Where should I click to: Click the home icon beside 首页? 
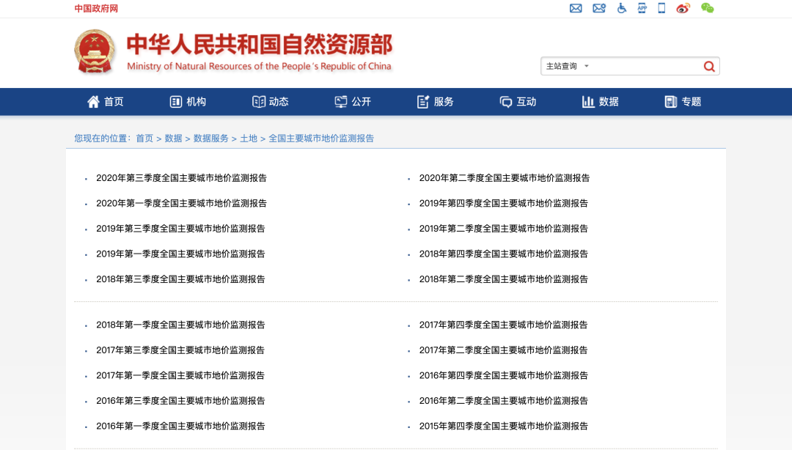click(x=92, y=101)
